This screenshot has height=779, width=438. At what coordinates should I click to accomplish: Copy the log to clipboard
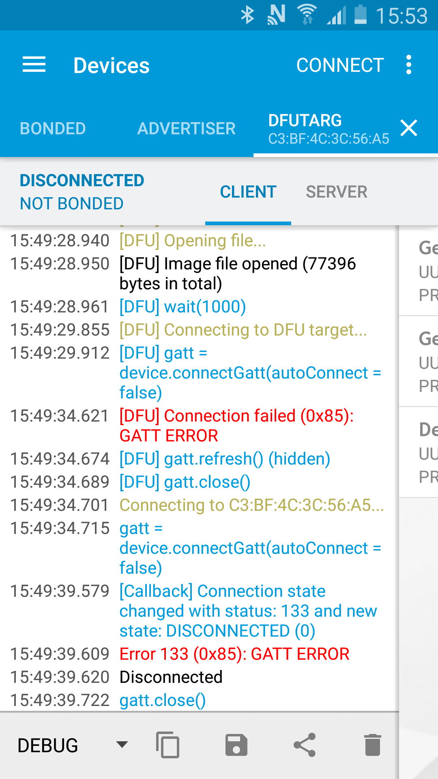pyautogui.click(x=167, y=745)
